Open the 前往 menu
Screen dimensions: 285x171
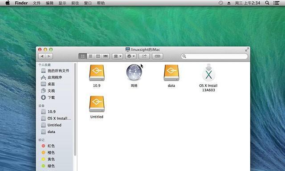tap(75, 3)
